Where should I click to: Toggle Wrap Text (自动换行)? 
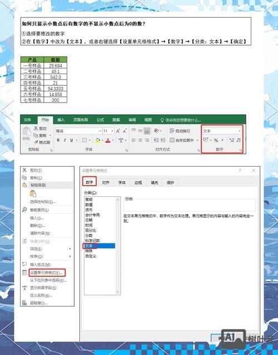pos(180,131)
